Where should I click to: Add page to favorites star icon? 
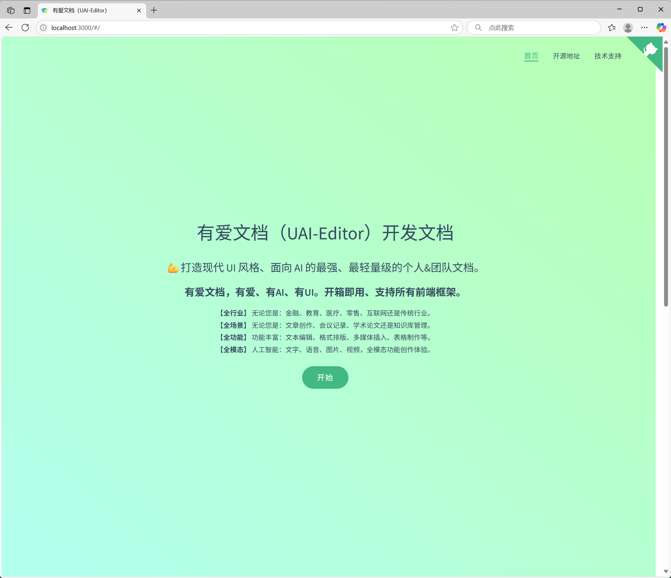pyautogui.click(x=454, y=28)
